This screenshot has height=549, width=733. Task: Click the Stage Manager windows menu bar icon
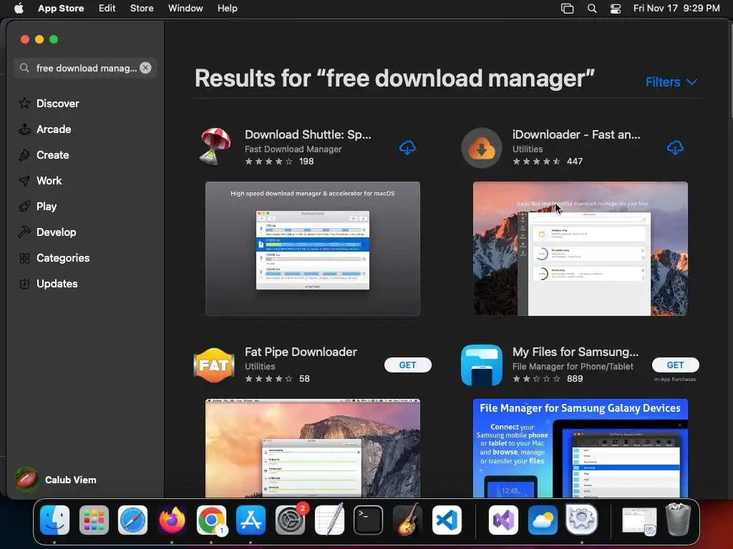[567, 9]
